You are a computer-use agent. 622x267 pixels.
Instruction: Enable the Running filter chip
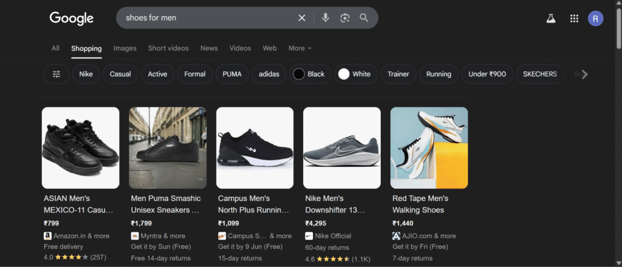pyautogui.click(x=439, y=74)
